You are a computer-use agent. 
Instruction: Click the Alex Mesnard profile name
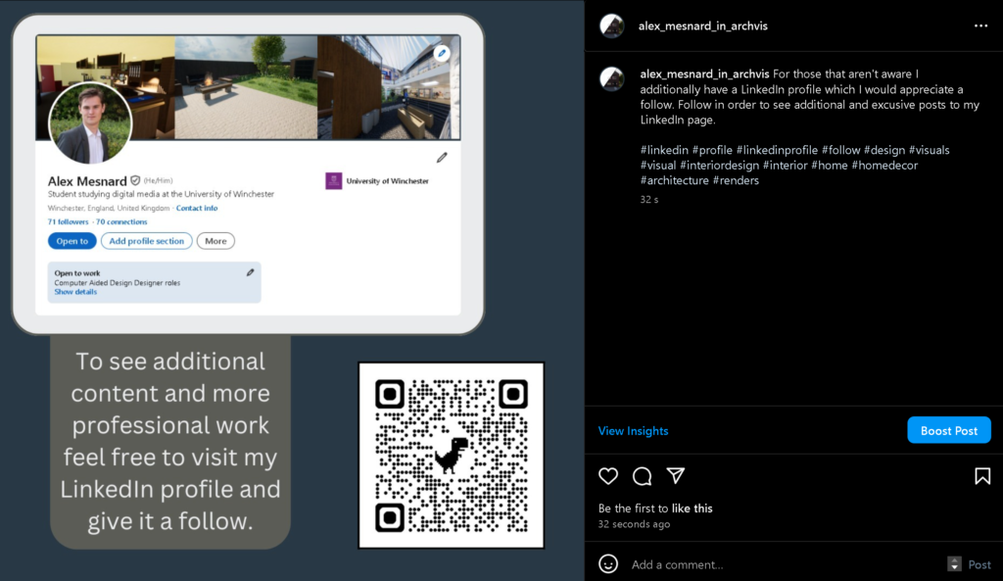[87, 181]
